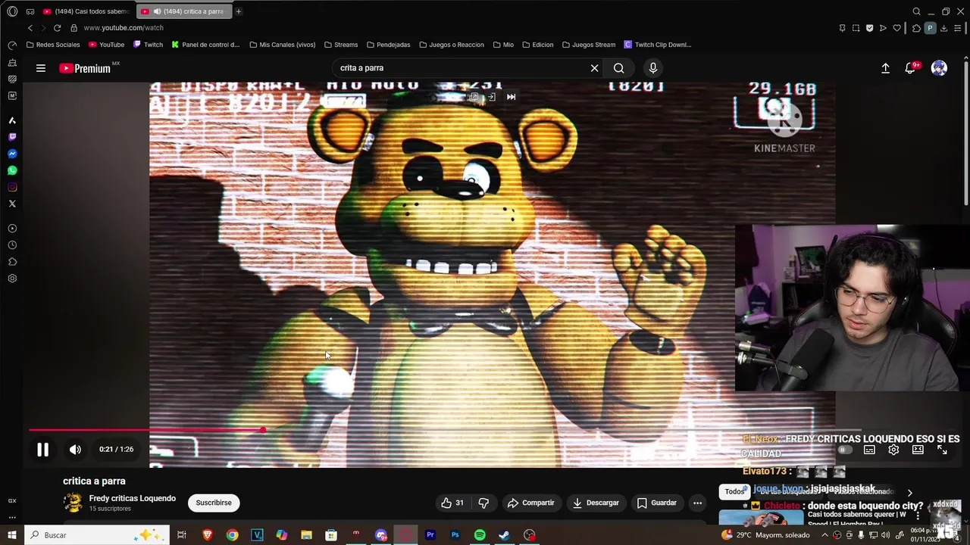Open the YouTube guide hamburger menu
This screenshot has height=545, width=970.
click(x=41, y=68)
